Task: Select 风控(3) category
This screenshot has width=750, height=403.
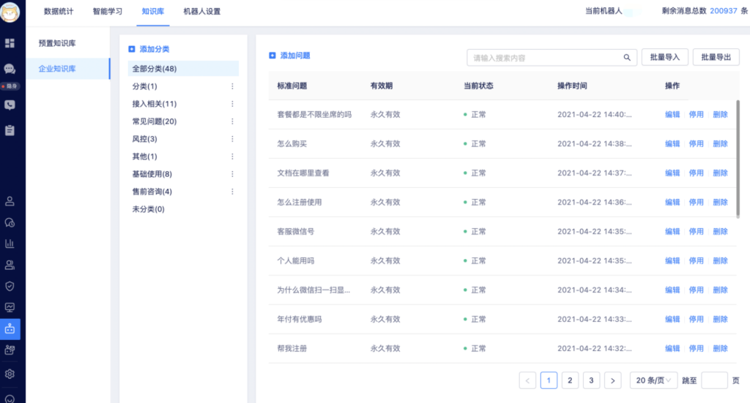Action: (144, 139)
